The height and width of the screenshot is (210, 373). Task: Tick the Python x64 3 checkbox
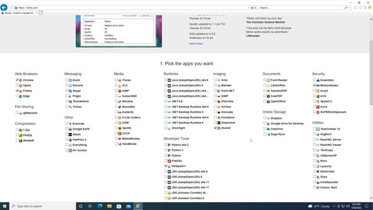[166, 145]
